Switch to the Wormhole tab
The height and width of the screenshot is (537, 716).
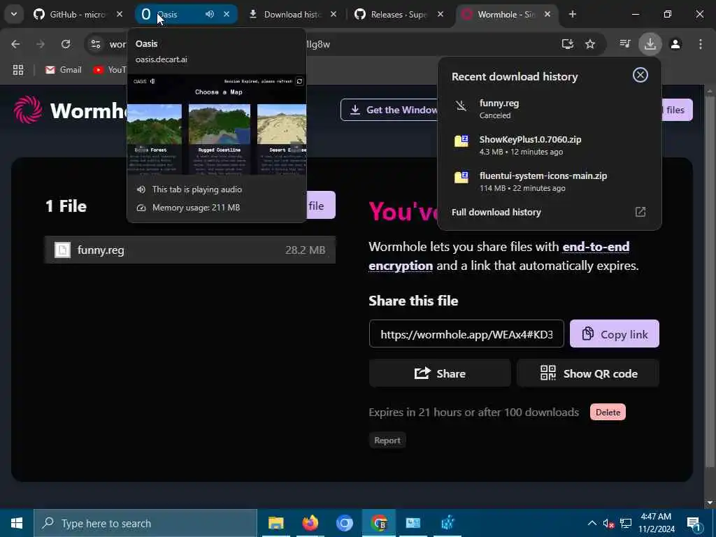506,14
